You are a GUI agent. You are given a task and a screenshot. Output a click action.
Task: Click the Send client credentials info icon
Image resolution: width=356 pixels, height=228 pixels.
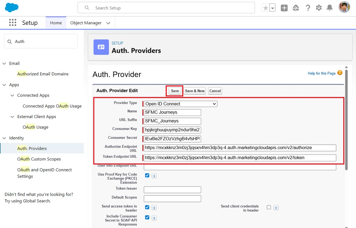click(x=276, y=208)
